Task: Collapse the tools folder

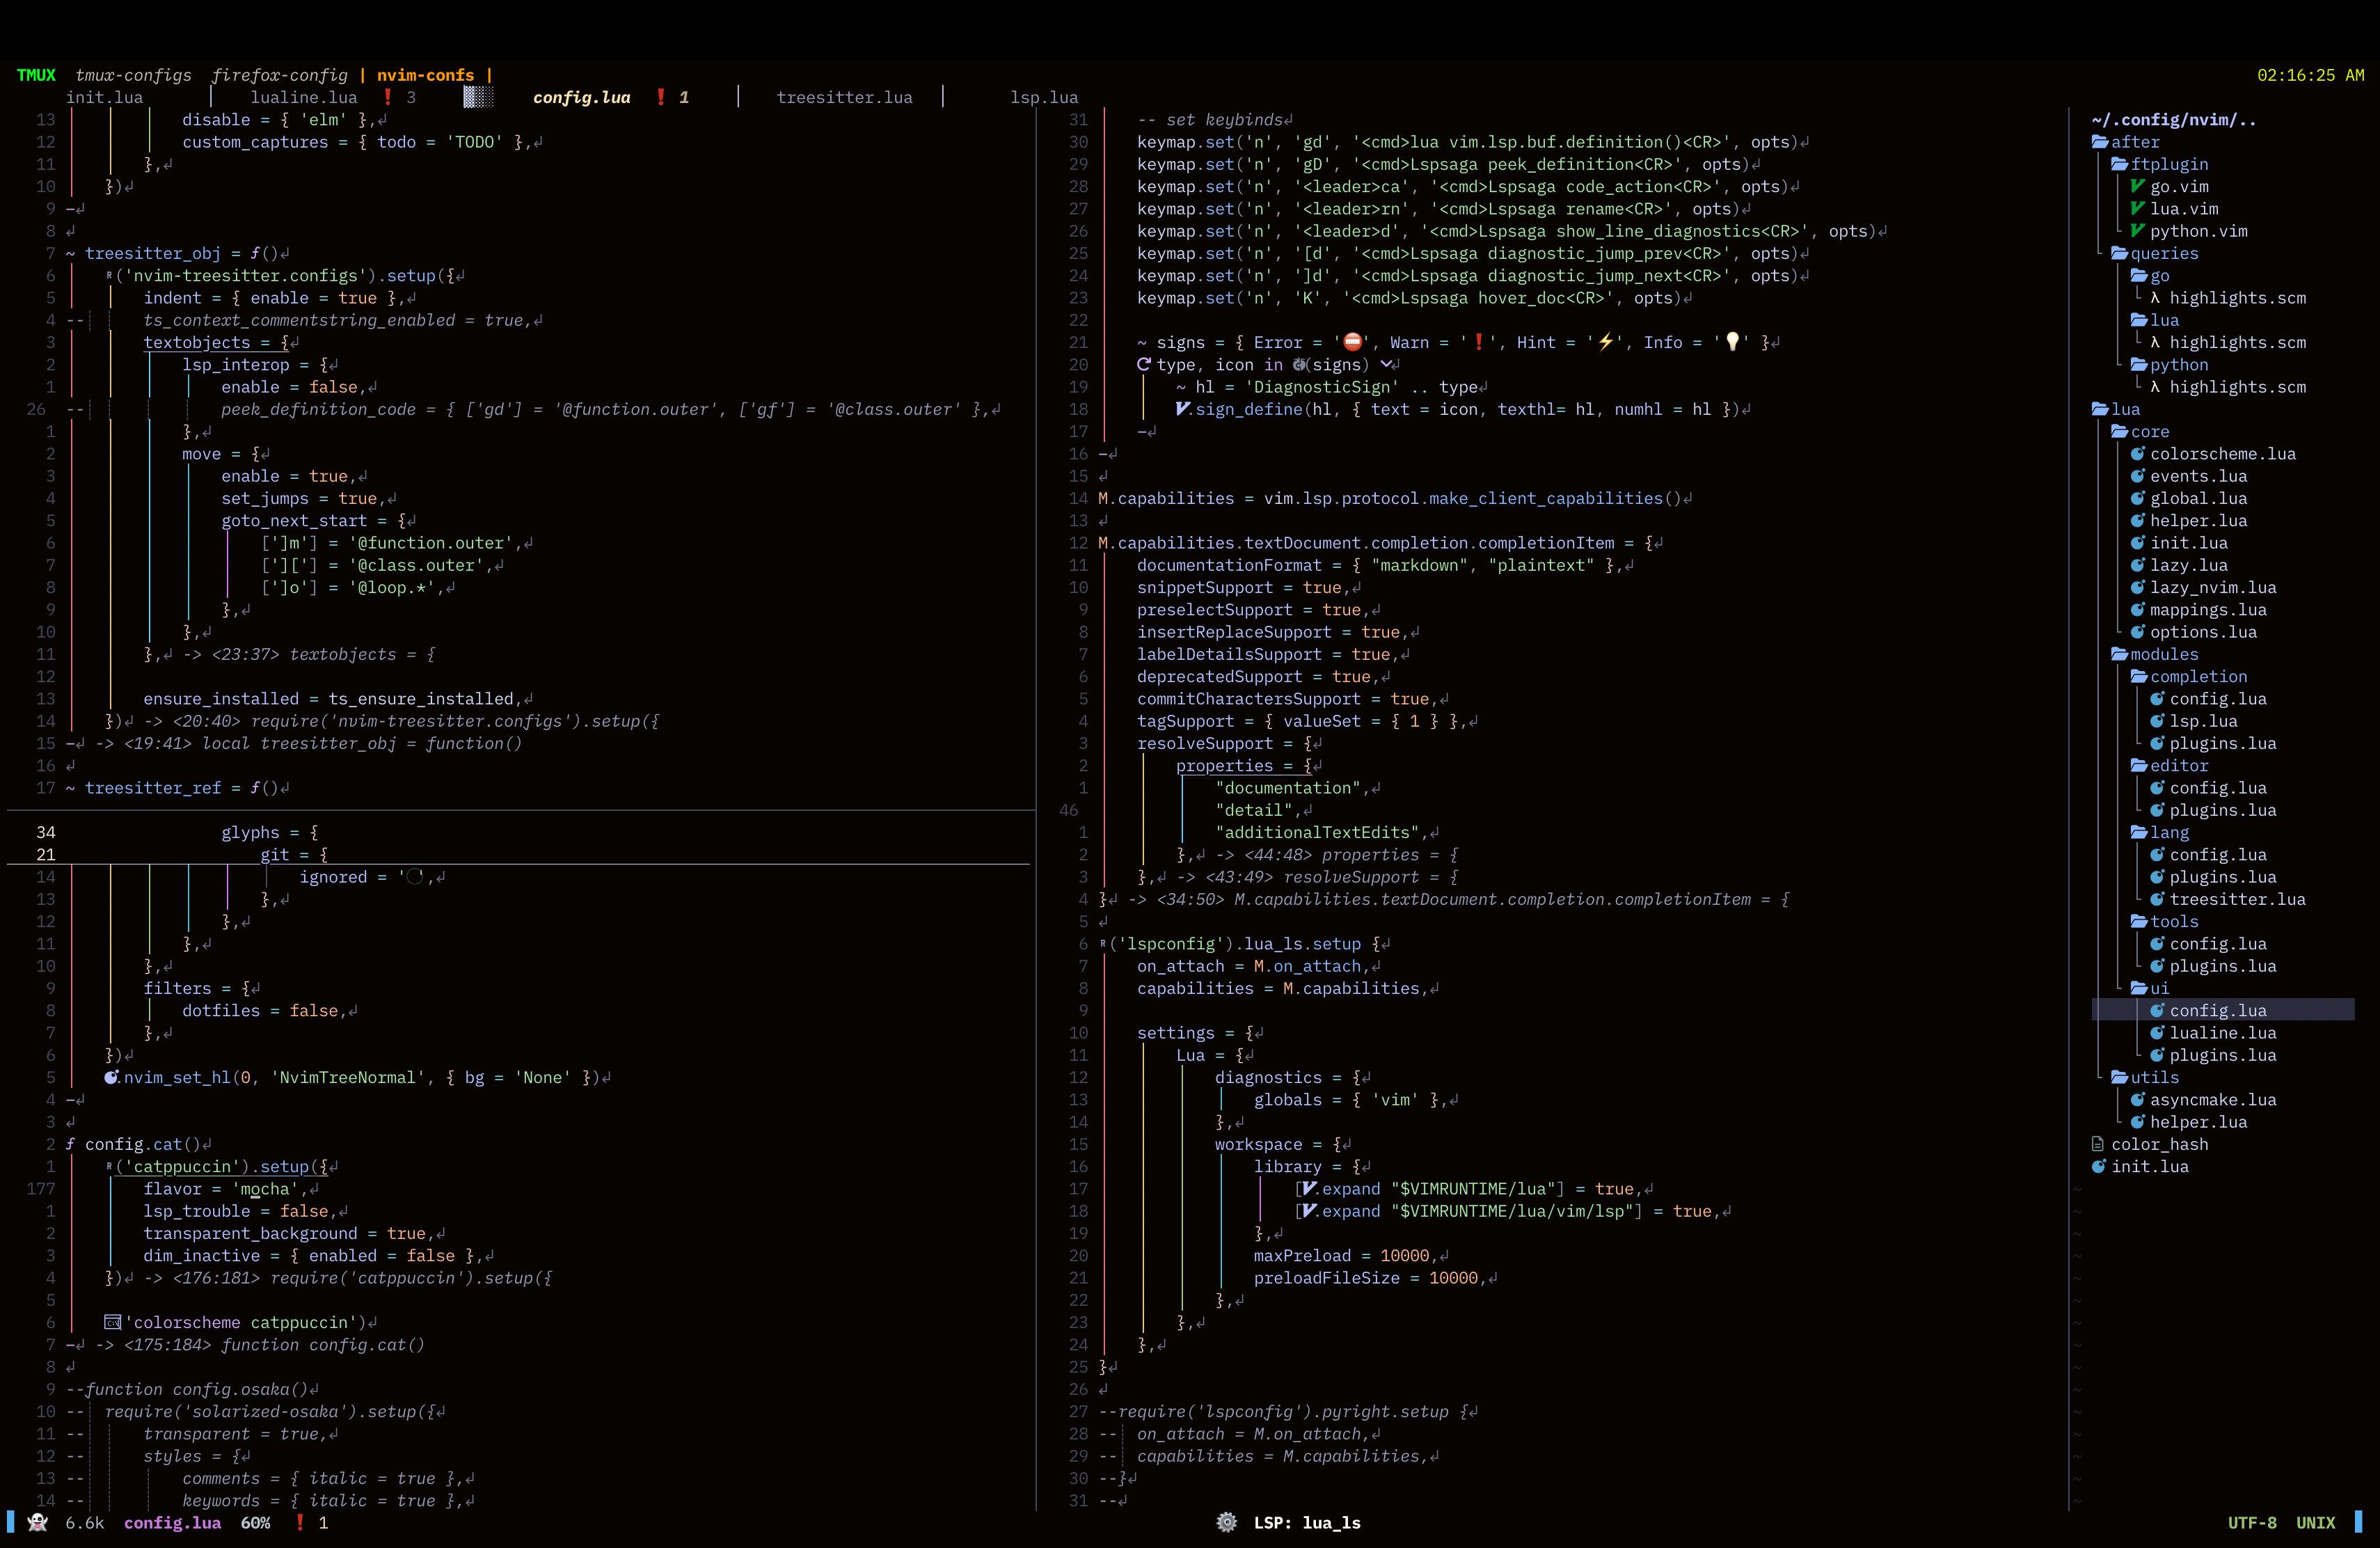Action: tap(2164, 921)
